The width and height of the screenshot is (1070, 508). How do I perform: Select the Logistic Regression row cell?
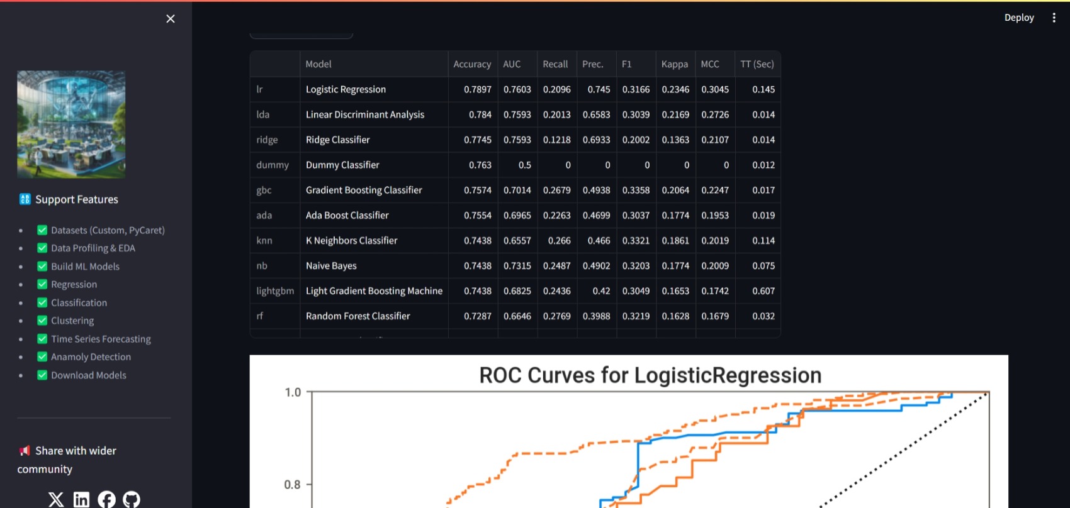pos(346,89)
